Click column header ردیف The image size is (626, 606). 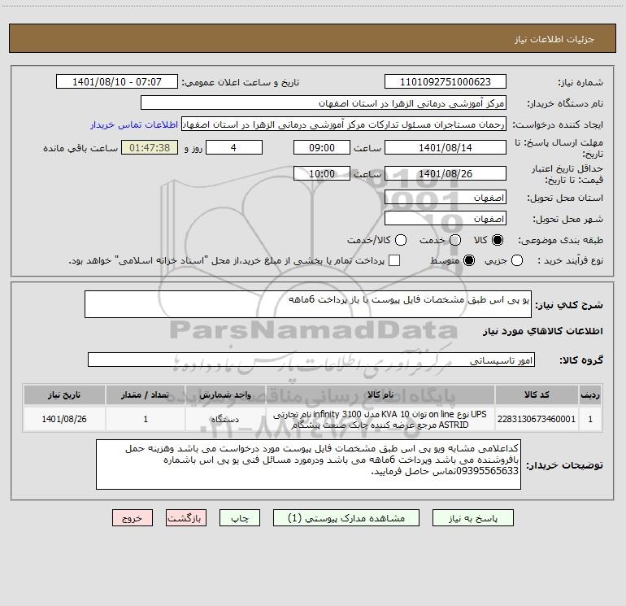coord(590,395)
